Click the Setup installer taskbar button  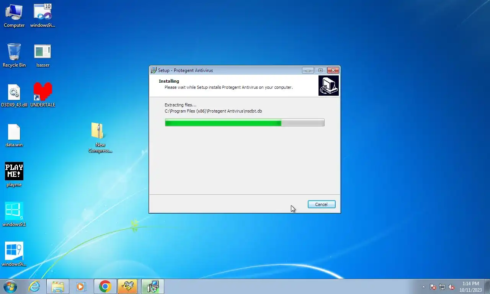(x=153, y=286)
